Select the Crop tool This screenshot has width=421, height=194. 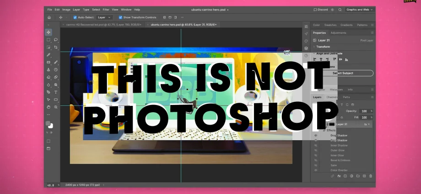click(56, 47)
